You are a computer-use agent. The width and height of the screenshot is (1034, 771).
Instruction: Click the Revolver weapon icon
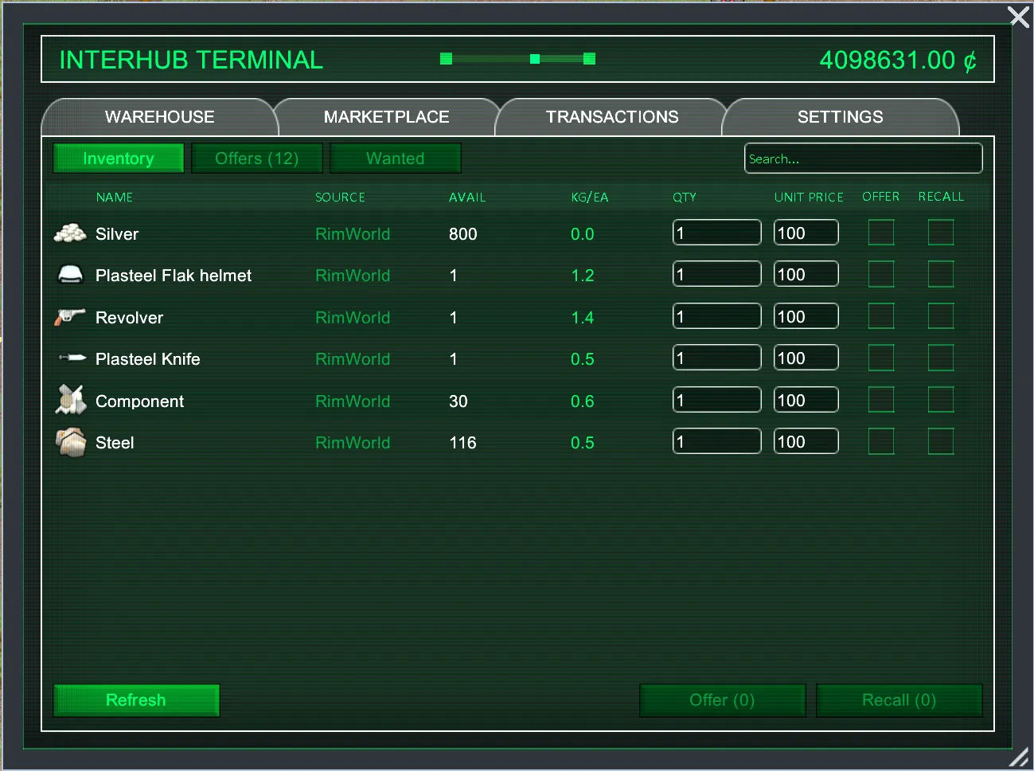(70, 317)
